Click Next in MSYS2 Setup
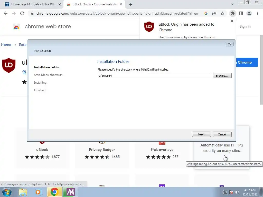The image size is (263, 197). click(201, 134)
